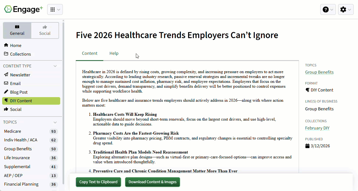Screen dimensions: 358x191
Task: Open the February DIY collection link
Action: 317,128
